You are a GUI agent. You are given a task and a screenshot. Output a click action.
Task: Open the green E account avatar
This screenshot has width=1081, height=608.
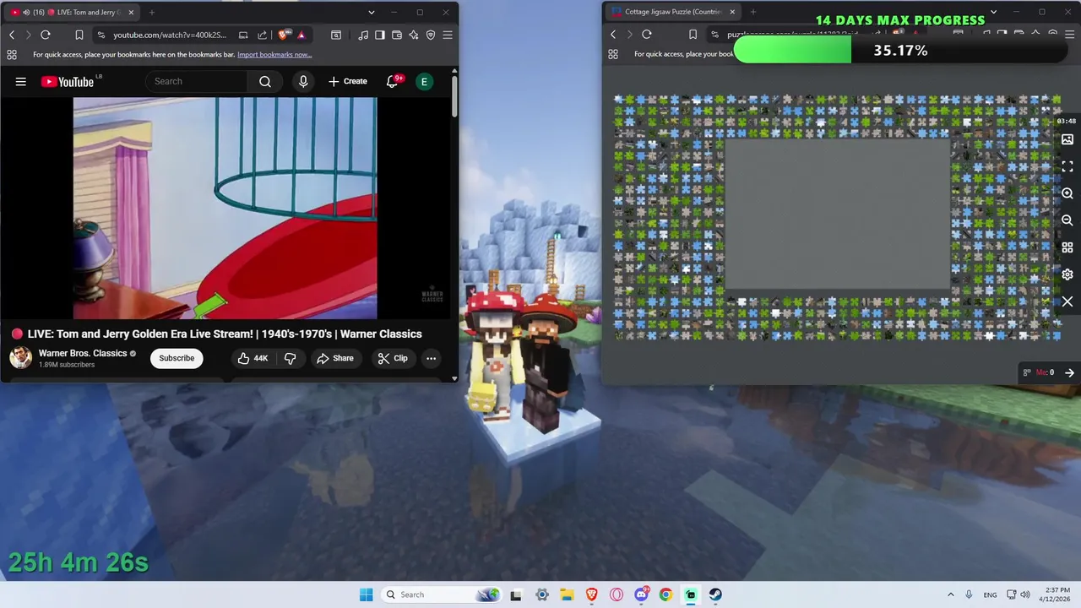(x=424, y=81)
